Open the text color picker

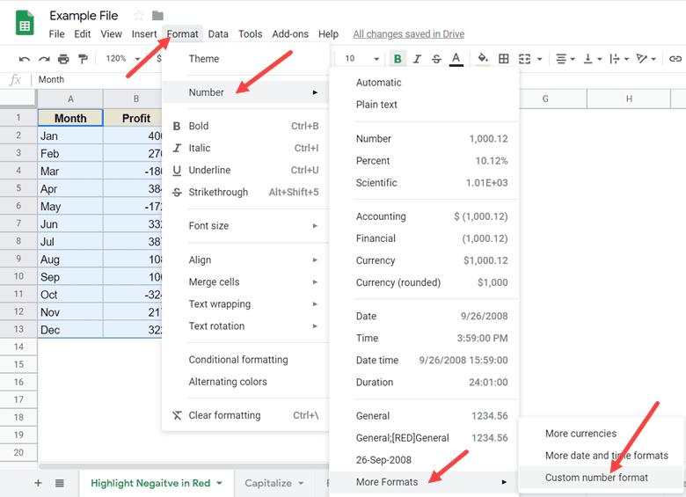point(456,59)
